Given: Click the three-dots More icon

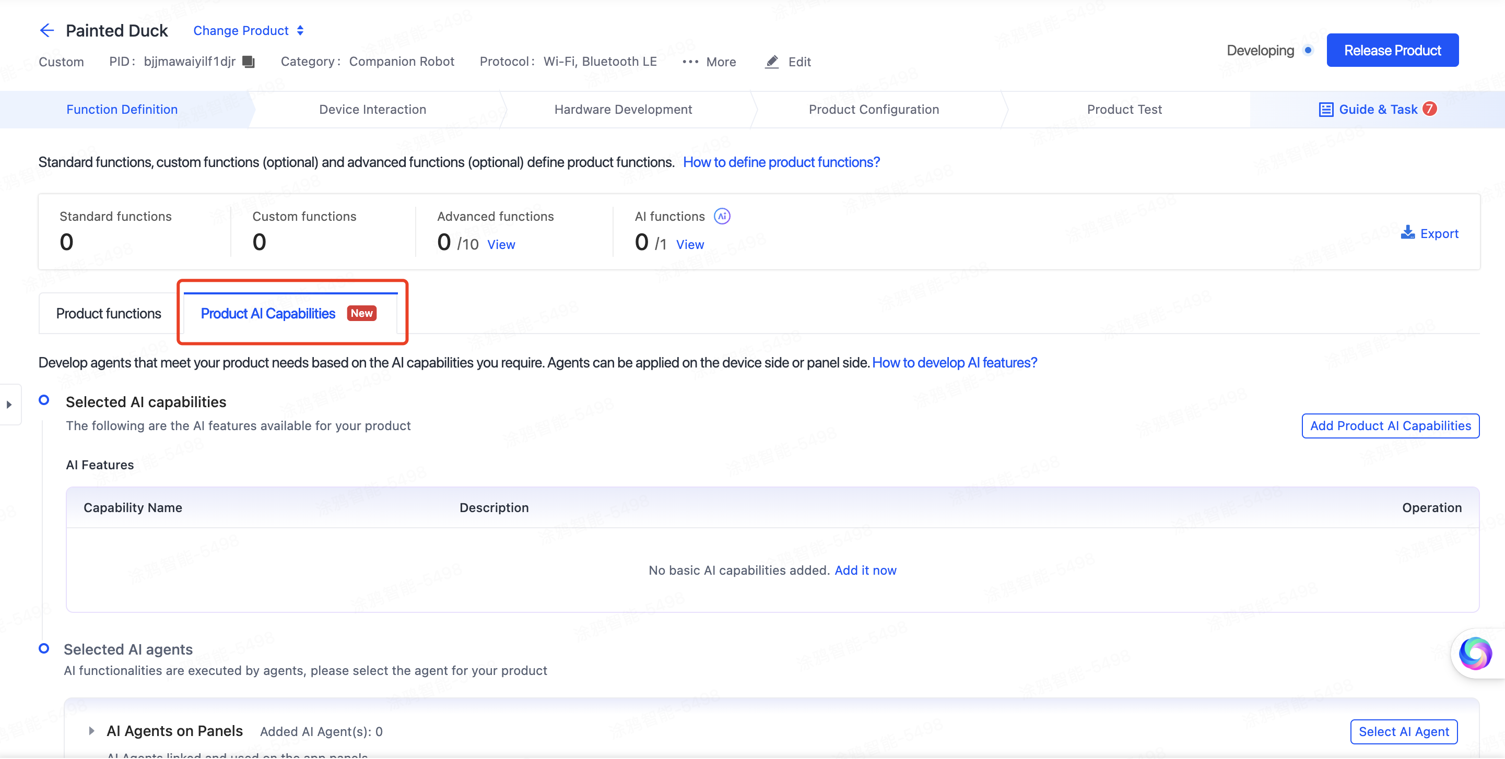Looking at the screenshot, I should coord(690,61).
